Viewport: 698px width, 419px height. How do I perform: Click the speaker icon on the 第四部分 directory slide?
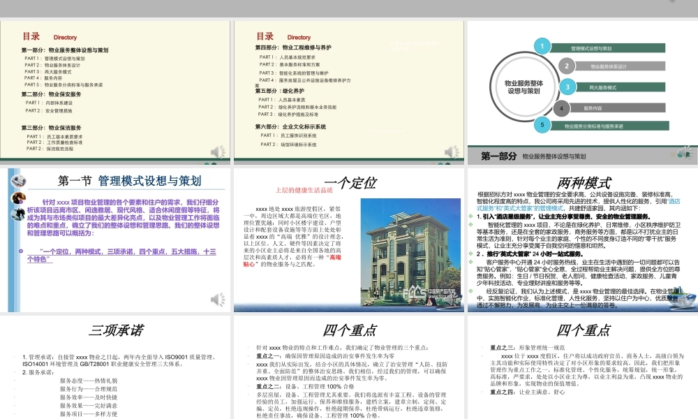coord(452,152)
